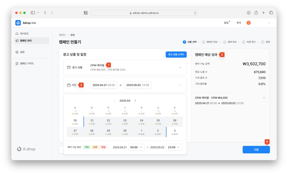
Task: Open Safari tab overview icon
Action: click(271, 13)
